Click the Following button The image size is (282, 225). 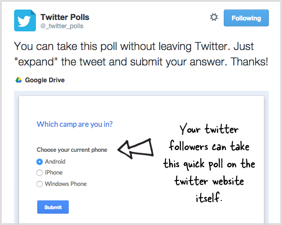(x=246, y=18)
